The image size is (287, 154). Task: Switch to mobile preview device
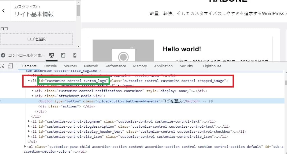(x=75, y=55)
